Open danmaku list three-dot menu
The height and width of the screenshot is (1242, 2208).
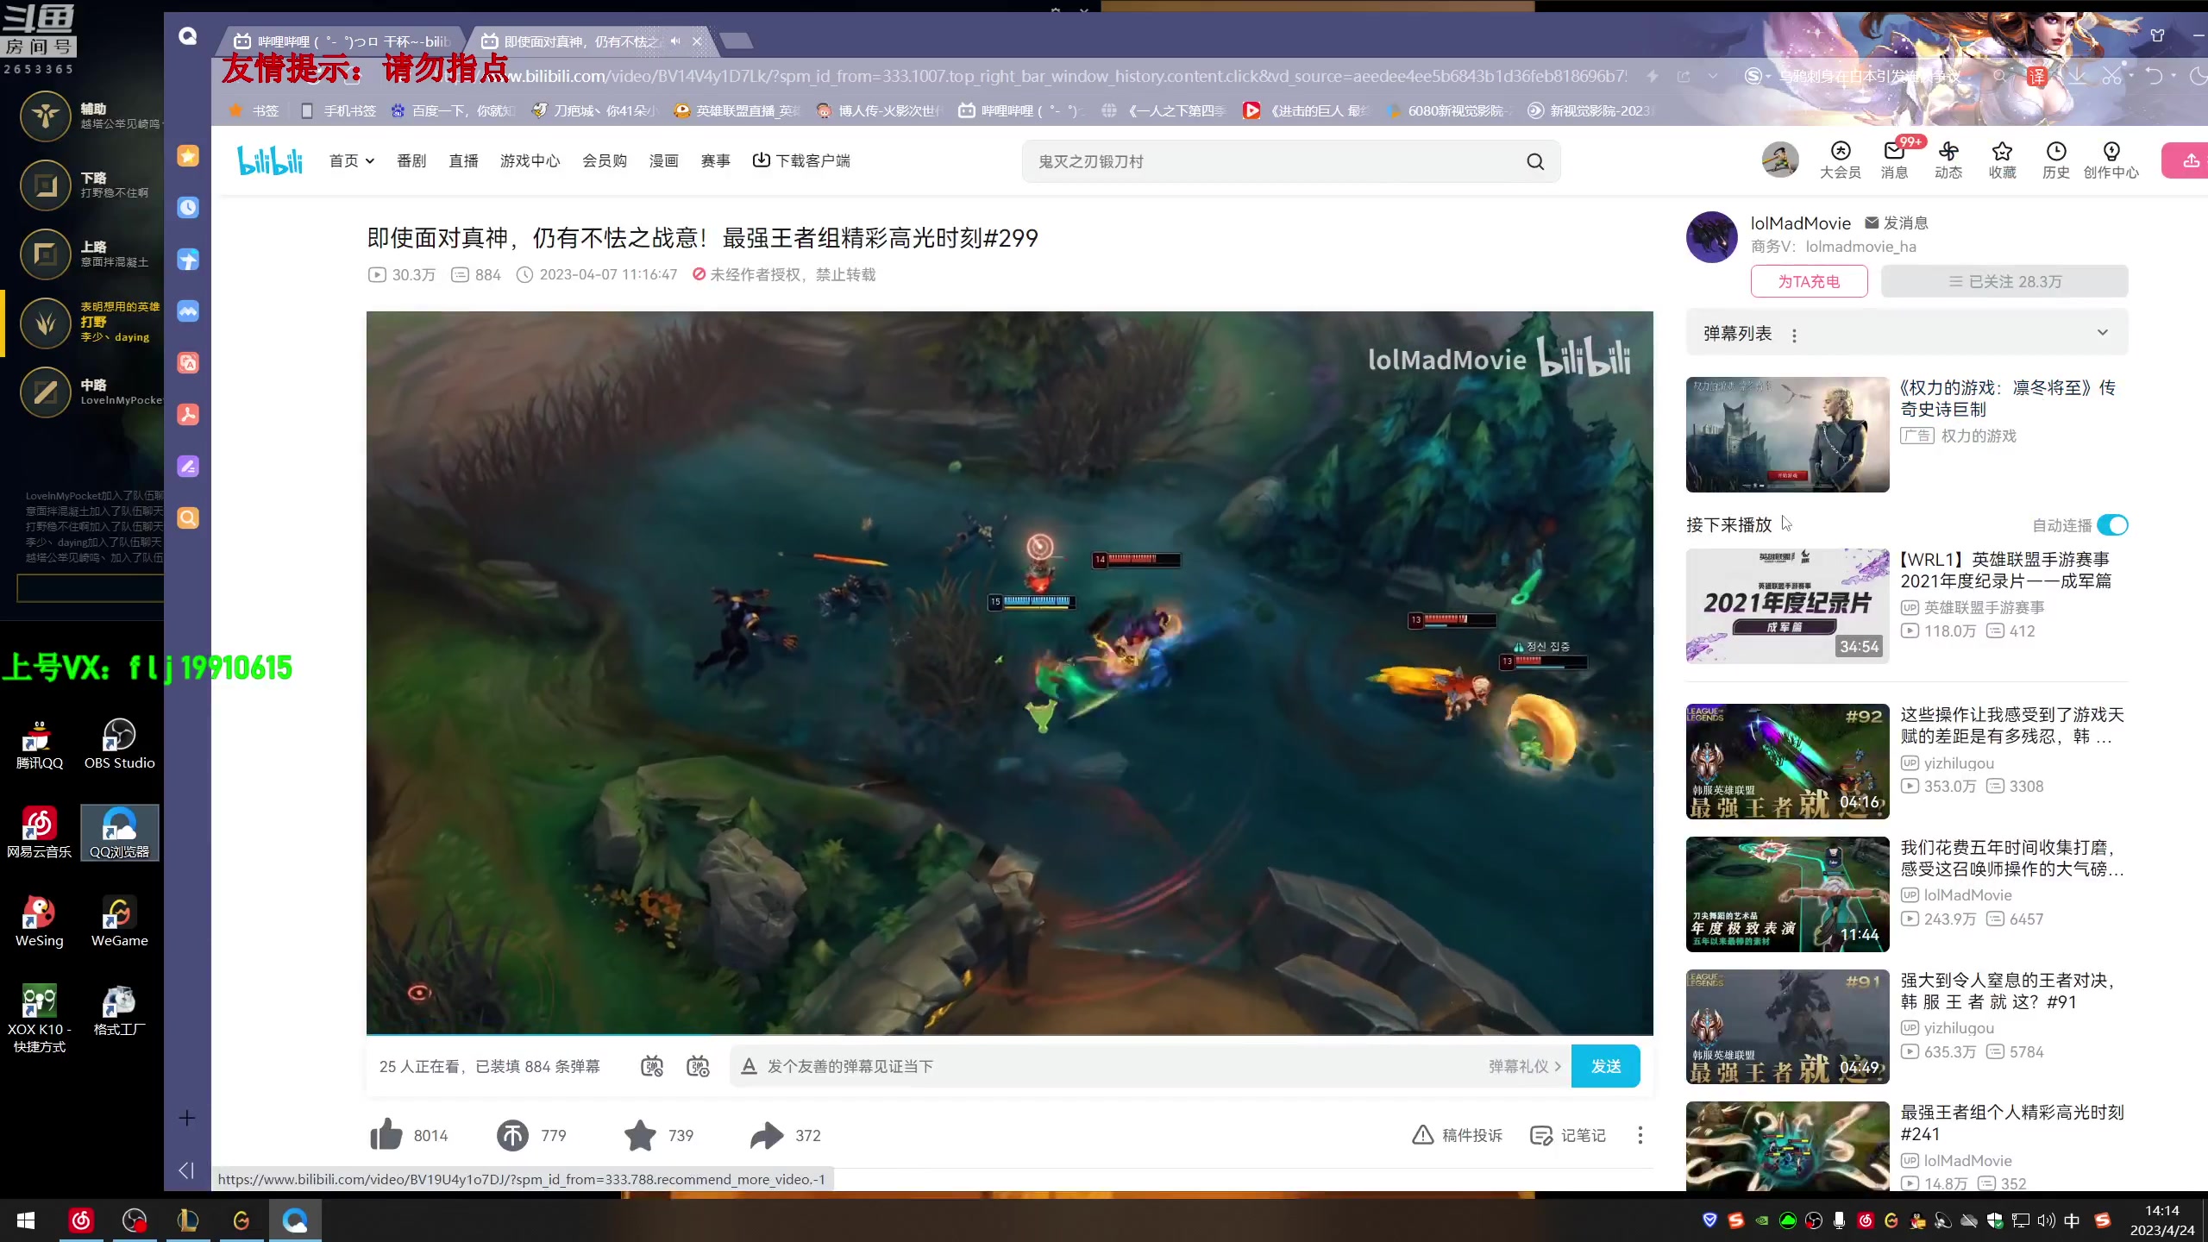(1794, 336)
